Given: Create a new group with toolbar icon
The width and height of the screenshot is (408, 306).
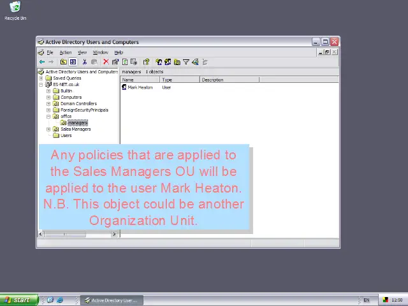Looking at the screenshot, I should [x=168, y=62].
